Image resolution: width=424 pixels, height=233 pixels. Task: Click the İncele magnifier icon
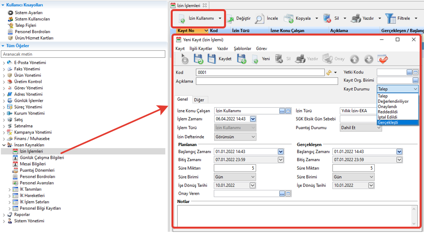coord(260,19)
